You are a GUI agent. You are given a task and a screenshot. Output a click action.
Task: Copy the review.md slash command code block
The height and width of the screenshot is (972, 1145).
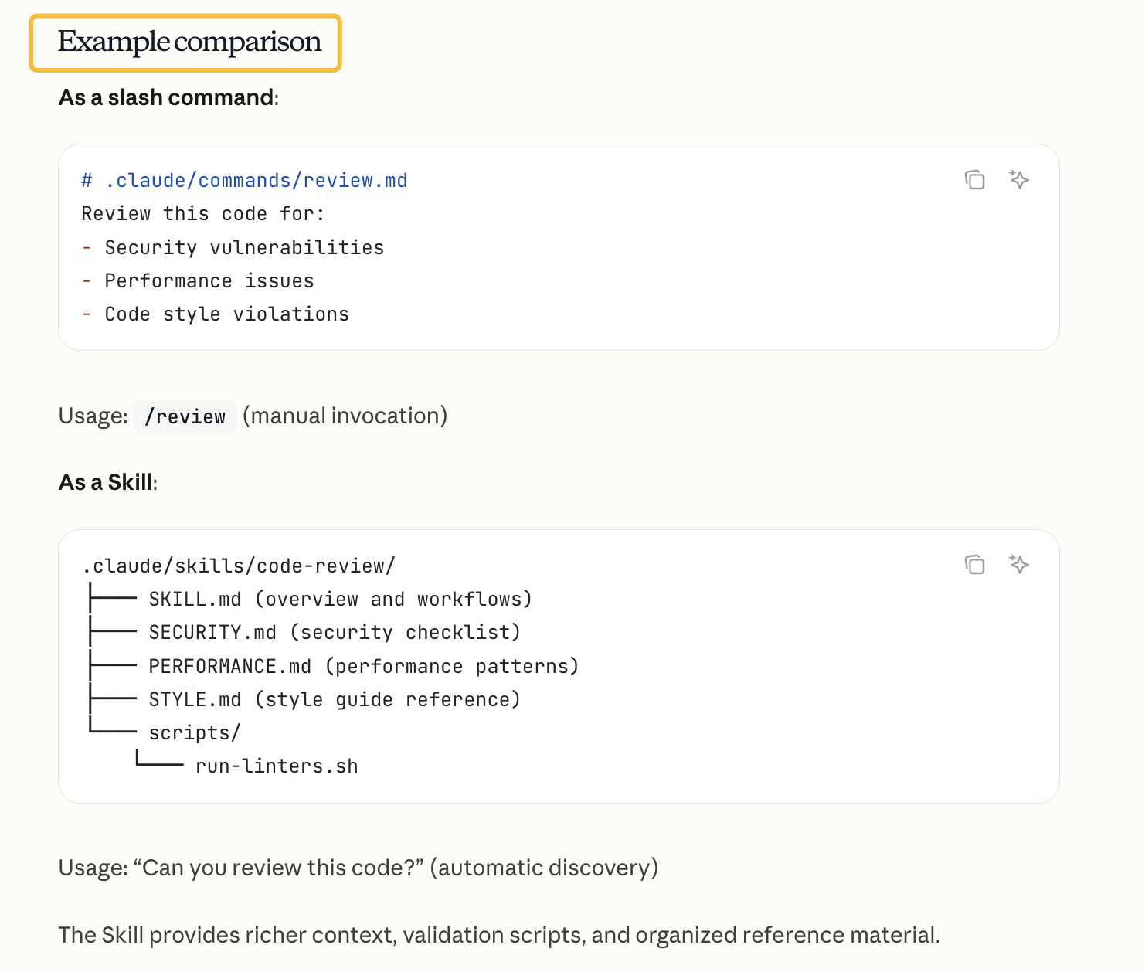pos(974,180)
